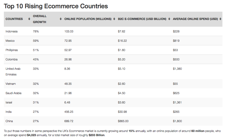Image resolution: width=225 pixels, height=140 pixels.
Task: Click Mexico's $16.22 B2C e-commerce cell
Action: point(122,41)
